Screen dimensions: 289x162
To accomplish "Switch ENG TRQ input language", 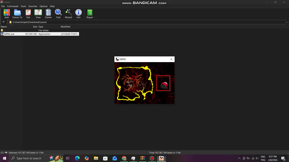I will pos(263,158).
